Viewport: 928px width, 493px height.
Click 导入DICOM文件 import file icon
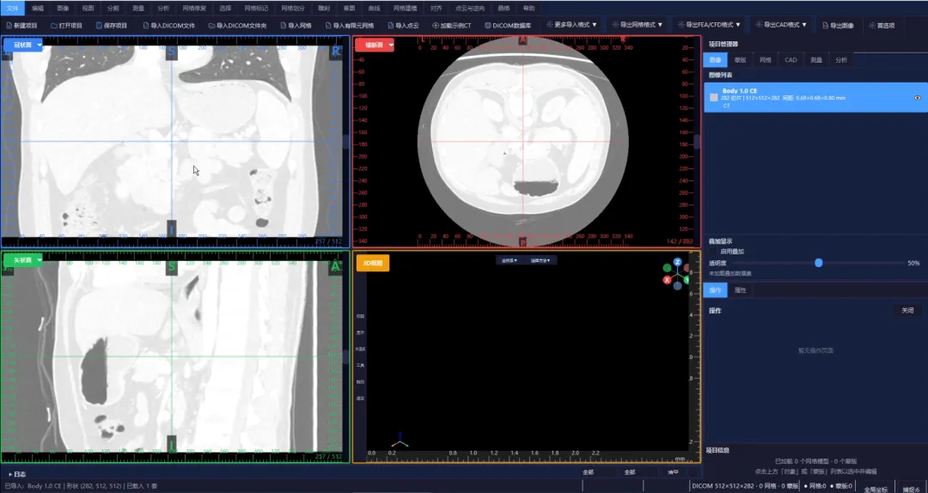pyautogui.click(x=146, y=26)
